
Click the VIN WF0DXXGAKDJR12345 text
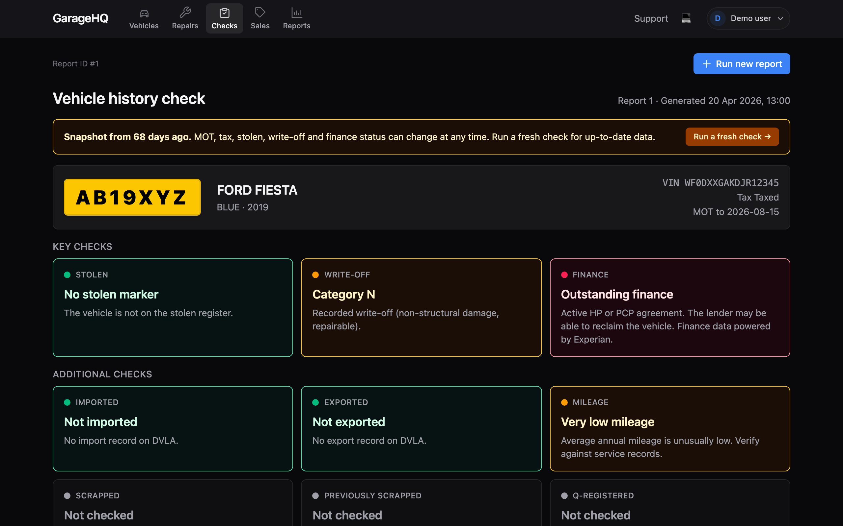click(x=721, y=183)
